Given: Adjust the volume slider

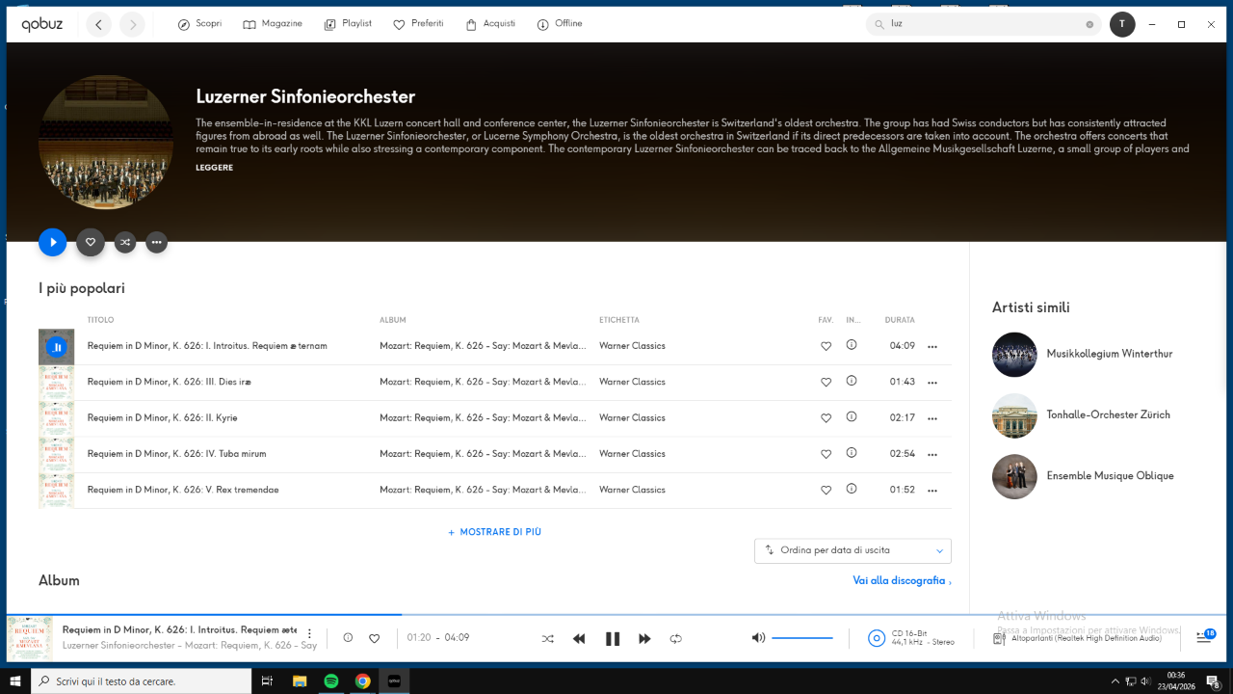Looking at the screenshot, I should click(801, 638).
